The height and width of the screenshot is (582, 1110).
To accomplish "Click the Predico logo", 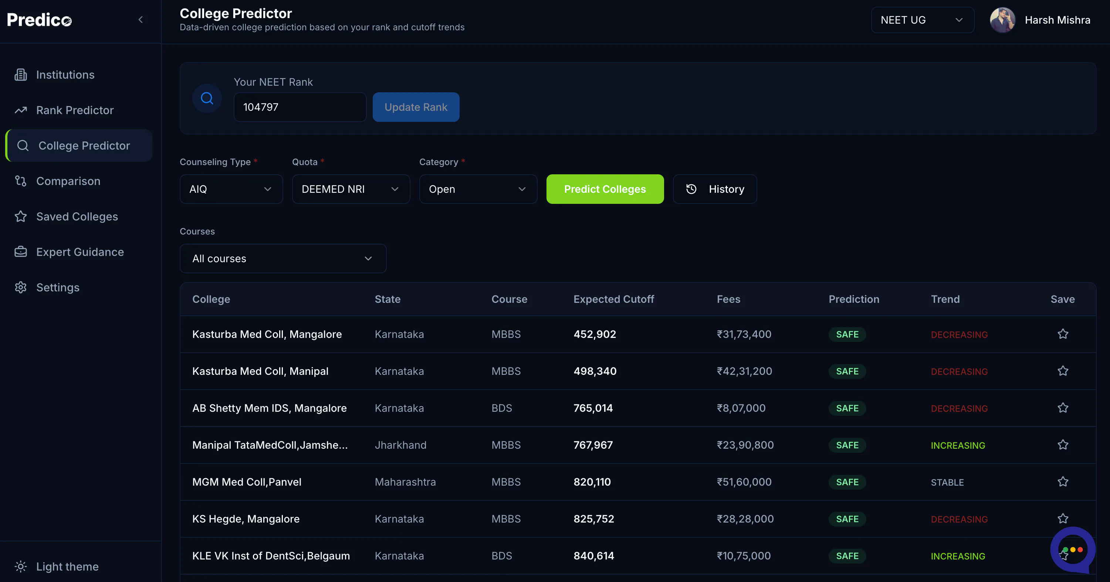I will tap(39, 20).
